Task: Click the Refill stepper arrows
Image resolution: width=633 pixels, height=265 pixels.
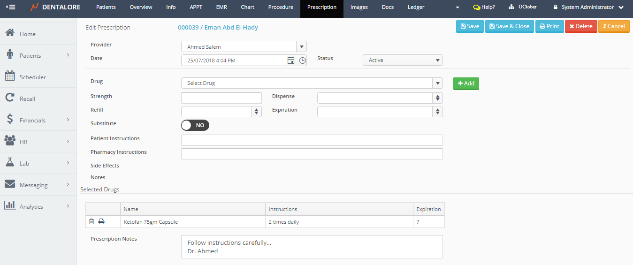Action: 257,112
